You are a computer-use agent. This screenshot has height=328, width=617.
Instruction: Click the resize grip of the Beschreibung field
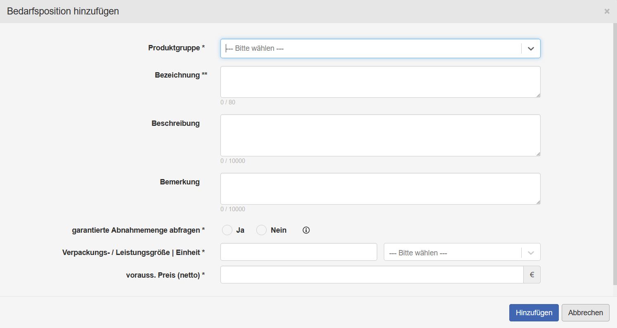538,153
